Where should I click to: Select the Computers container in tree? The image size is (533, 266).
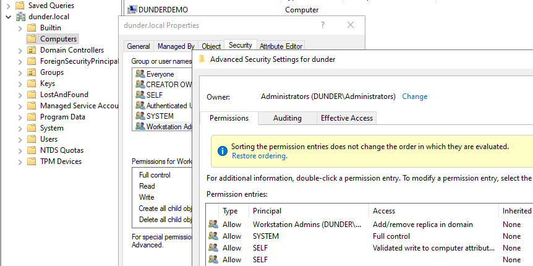click(59, 39)
